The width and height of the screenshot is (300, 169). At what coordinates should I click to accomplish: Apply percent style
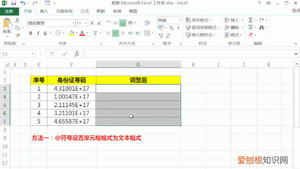[172, 28]
